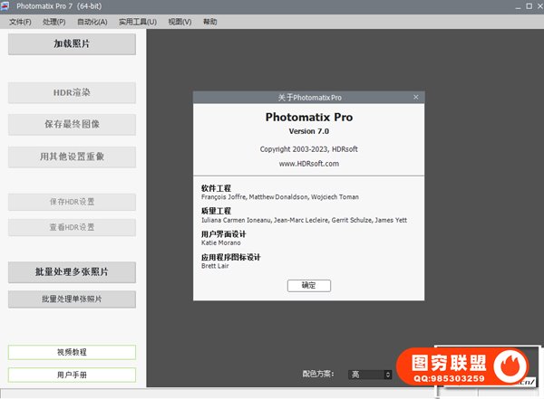
Task: Click the HDR渲染 button
Action: 72,92
